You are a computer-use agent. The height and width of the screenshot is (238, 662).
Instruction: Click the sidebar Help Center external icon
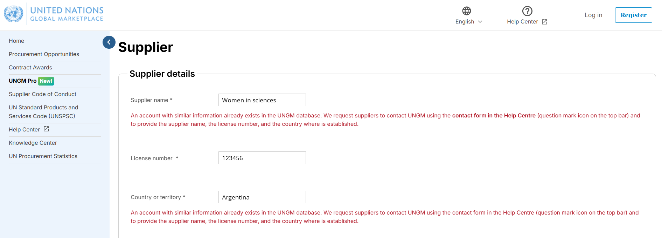(46, 129)
